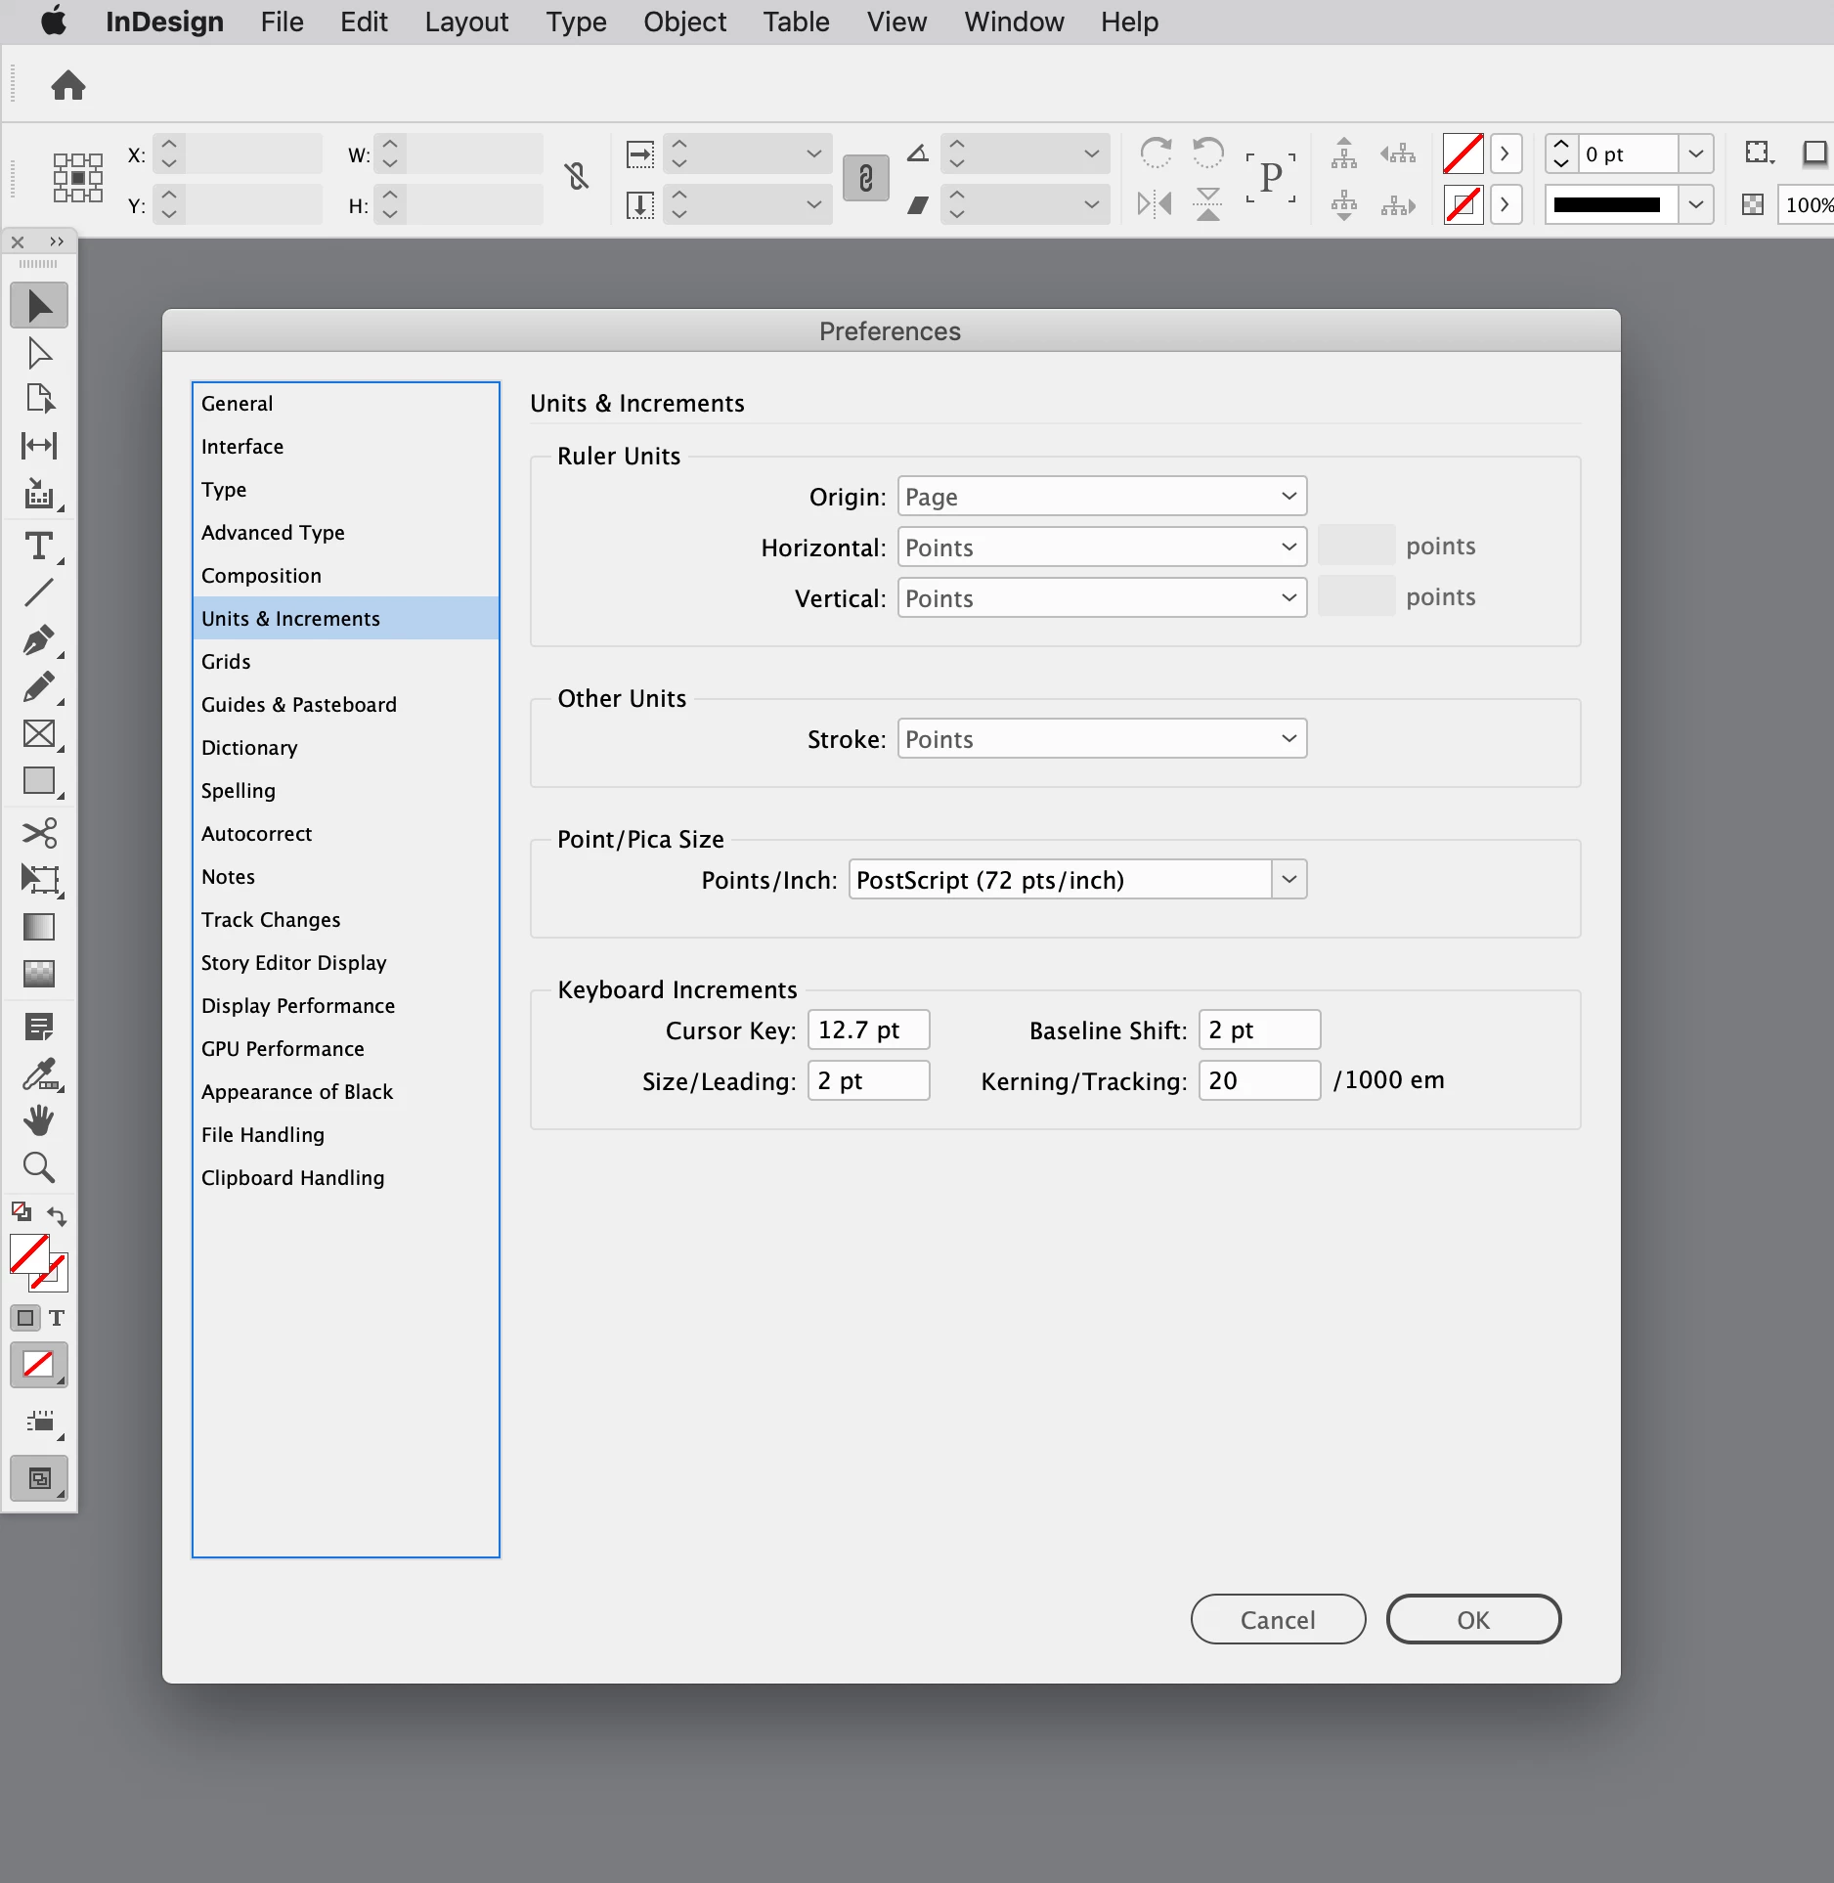
Task: Click the Cursor Key input field
Action: [x=868, y=1029]
